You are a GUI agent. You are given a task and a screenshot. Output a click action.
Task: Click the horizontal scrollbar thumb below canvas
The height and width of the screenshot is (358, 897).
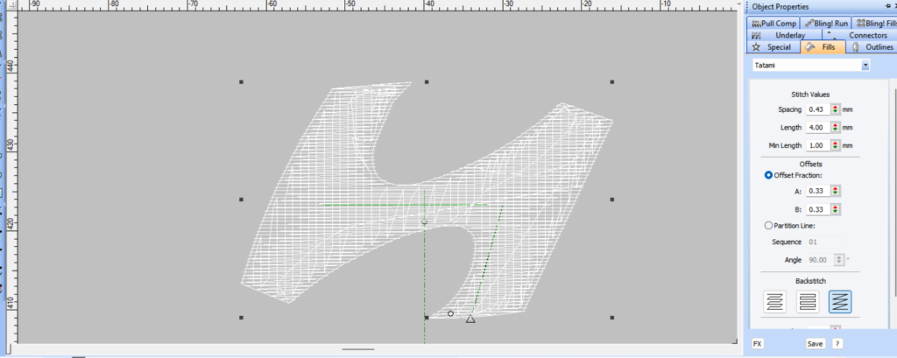point(358,349)
